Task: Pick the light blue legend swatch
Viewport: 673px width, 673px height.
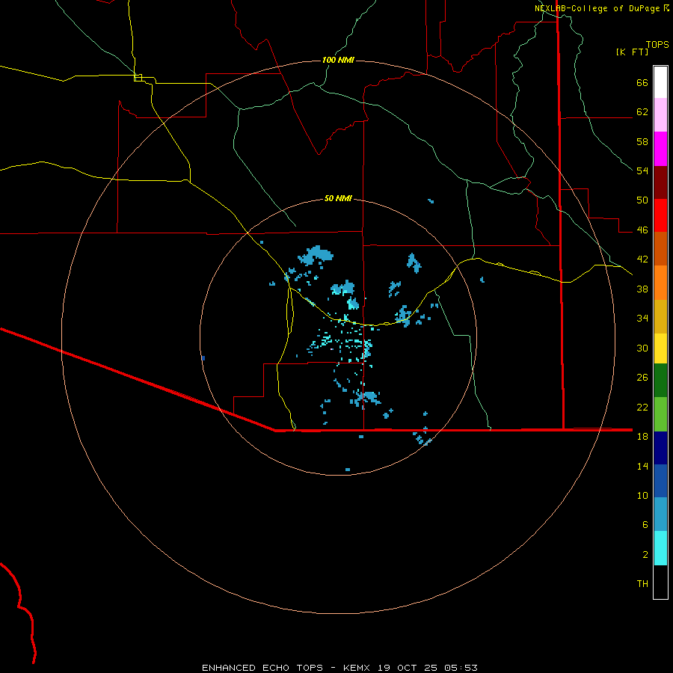Action: (x=660, y=514)
